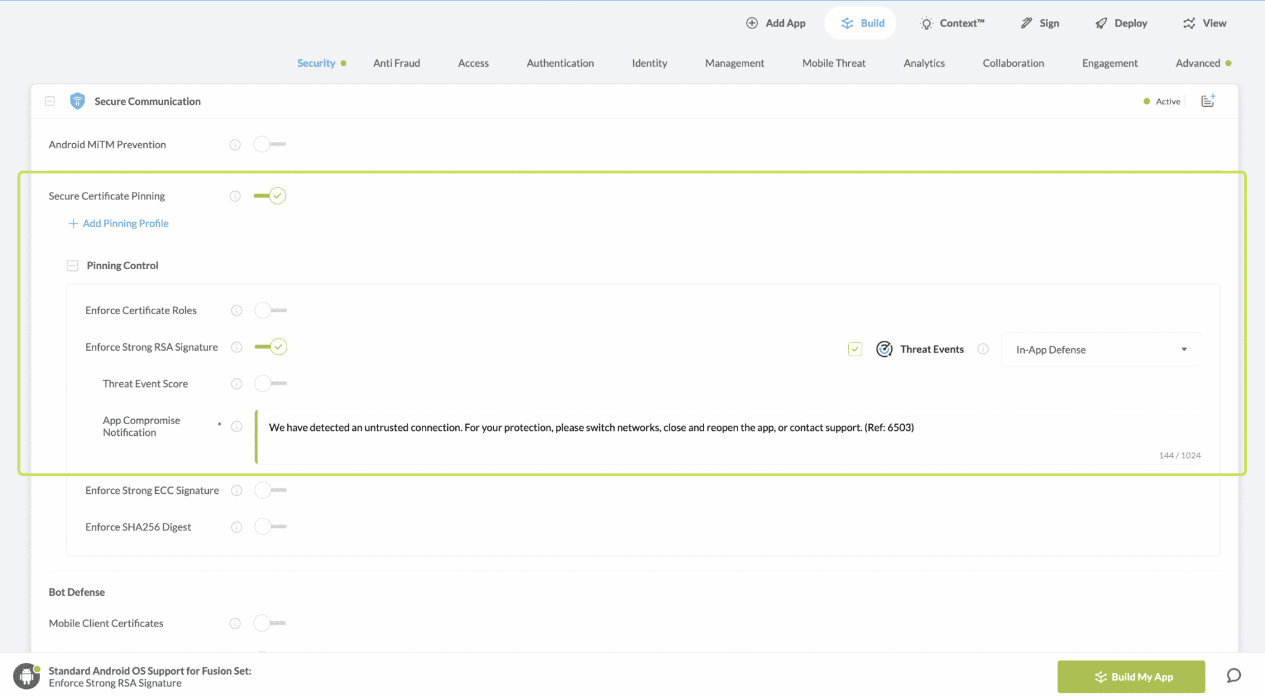Click info icon for Enforce SHA256 Digest
Image resolution: width=1265 pixels, height=697 pixels.
(x=236, y=527)
